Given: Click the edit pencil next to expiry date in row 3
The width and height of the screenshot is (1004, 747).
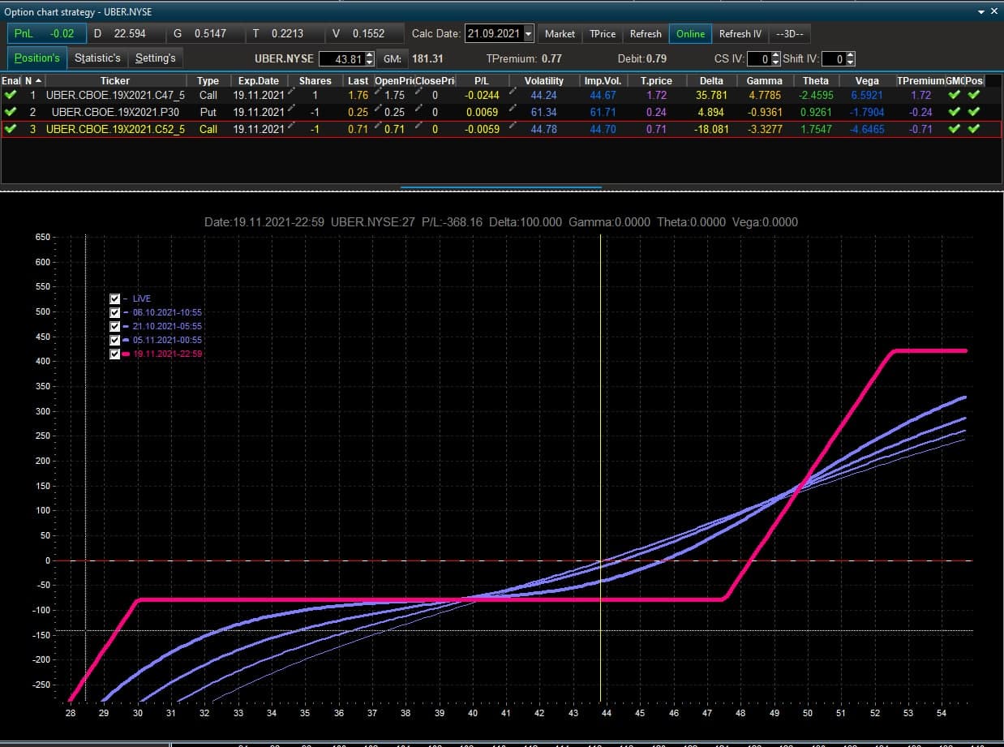Looking at the screenshot, I should coord(290,128).
